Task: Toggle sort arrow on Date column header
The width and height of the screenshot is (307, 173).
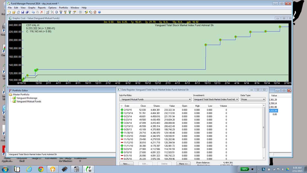Action: (x=122, y=106)
